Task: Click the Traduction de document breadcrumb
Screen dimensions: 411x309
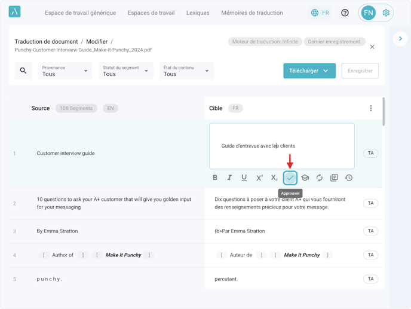Action: coord(46,42)
